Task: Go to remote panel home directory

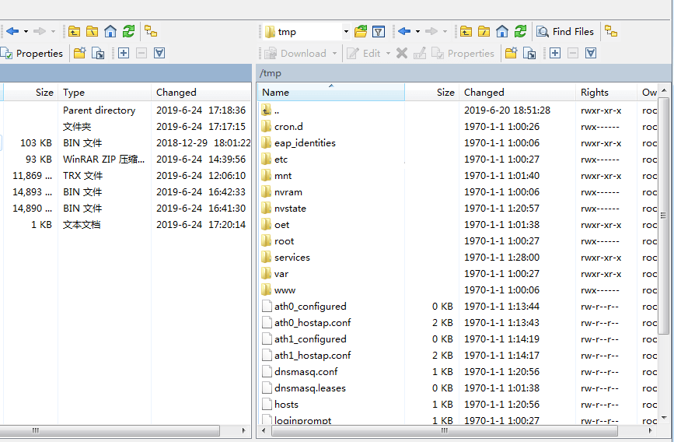Action: pyautogui.click(x=502, y=32)
